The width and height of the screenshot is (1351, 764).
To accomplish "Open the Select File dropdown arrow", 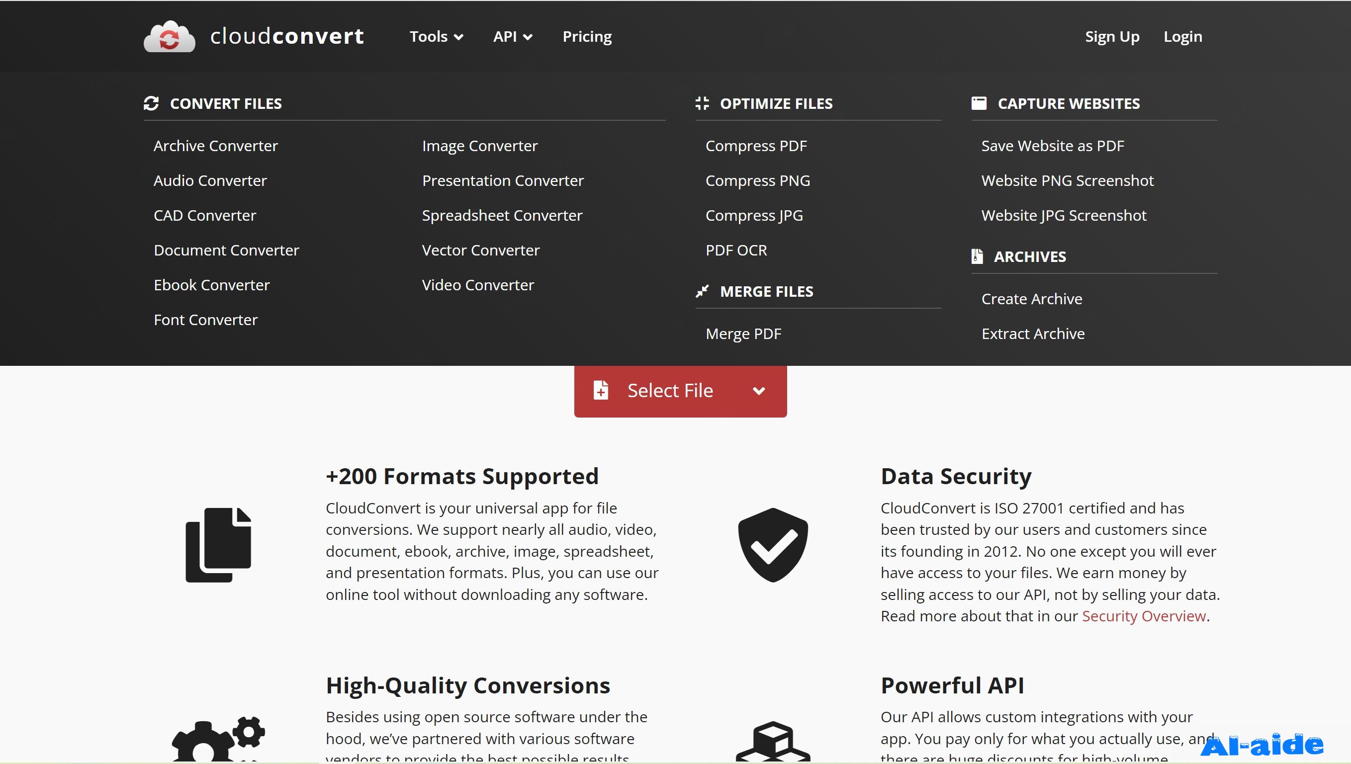I will pyautogui.click(x=759, y=391).
